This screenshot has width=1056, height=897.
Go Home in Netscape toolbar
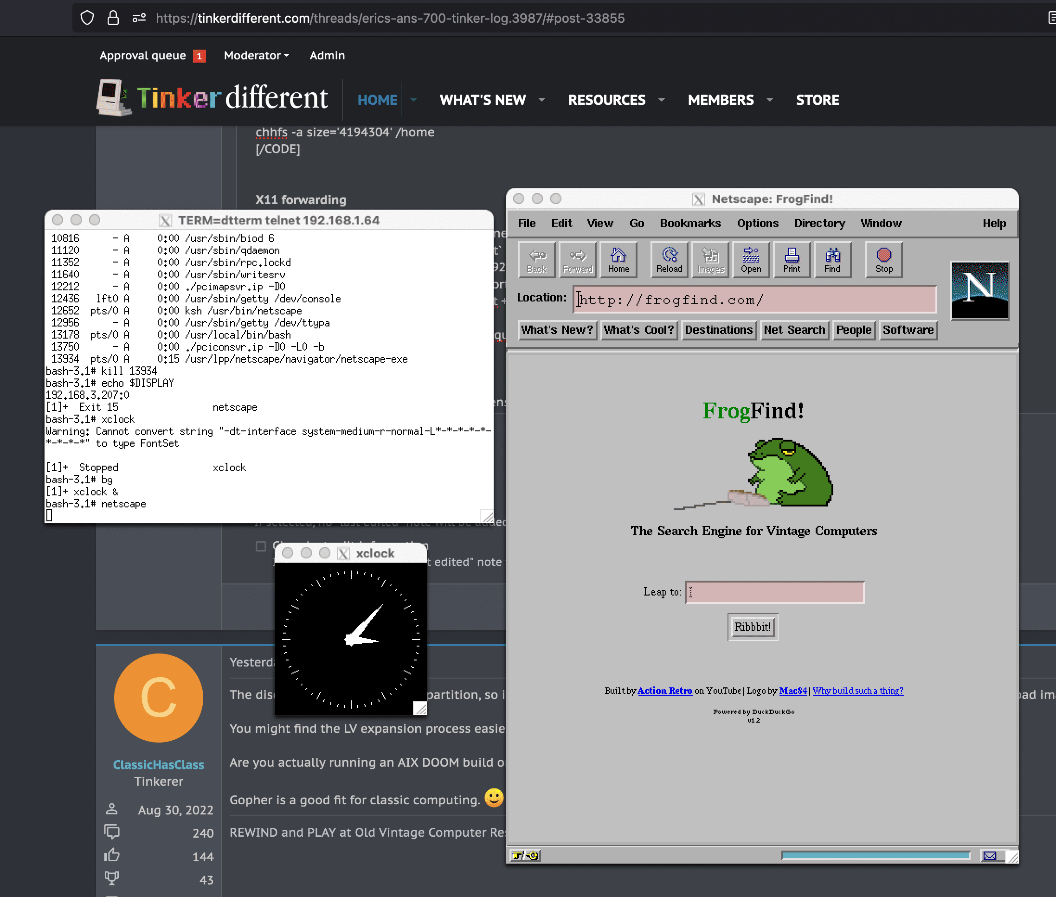[618, 260]
